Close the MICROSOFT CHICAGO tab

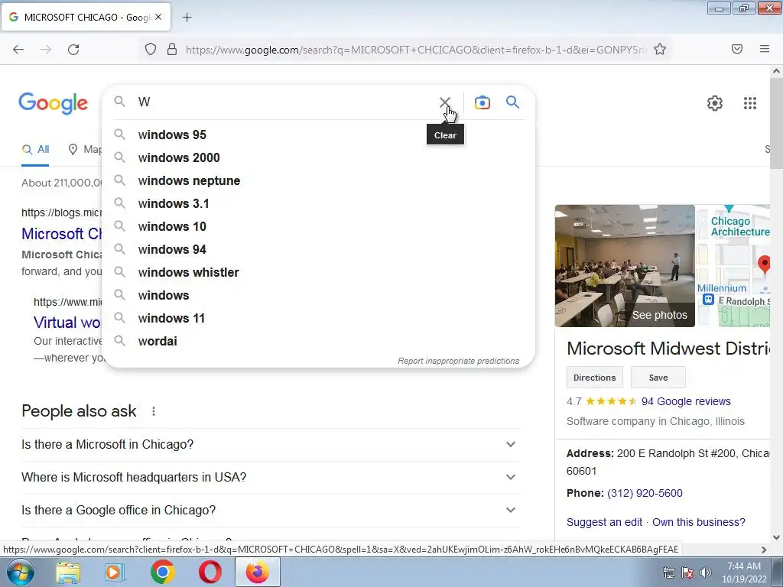tap(158, 17)
